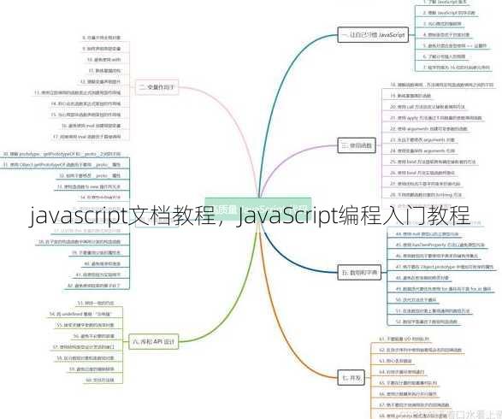Select the '六、库和 API 设计' branch node
The image size is (502, 419).
(x=154, y=341)
